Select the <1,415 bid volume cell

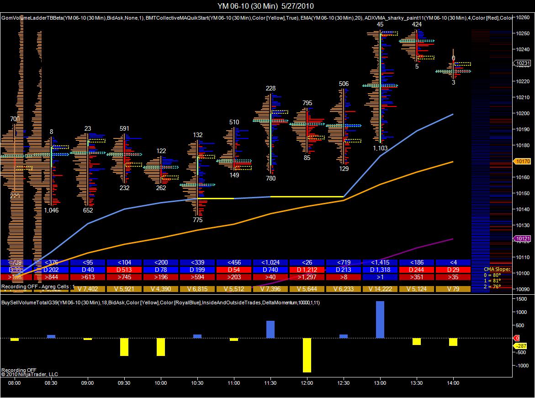pyautogui.click(x=380, y=262)
